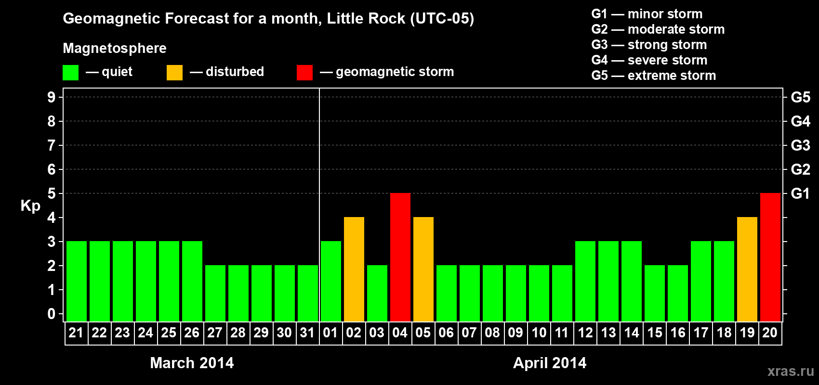Viewport: 819px width, 385px height.
Task: Click the G3 label on right axis
Action: pos(800,145)
